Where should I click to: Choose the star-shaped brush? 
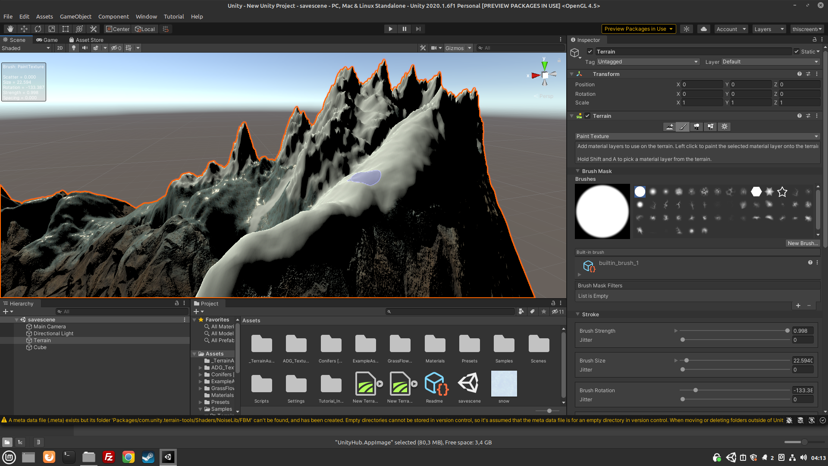pos(782,192)
